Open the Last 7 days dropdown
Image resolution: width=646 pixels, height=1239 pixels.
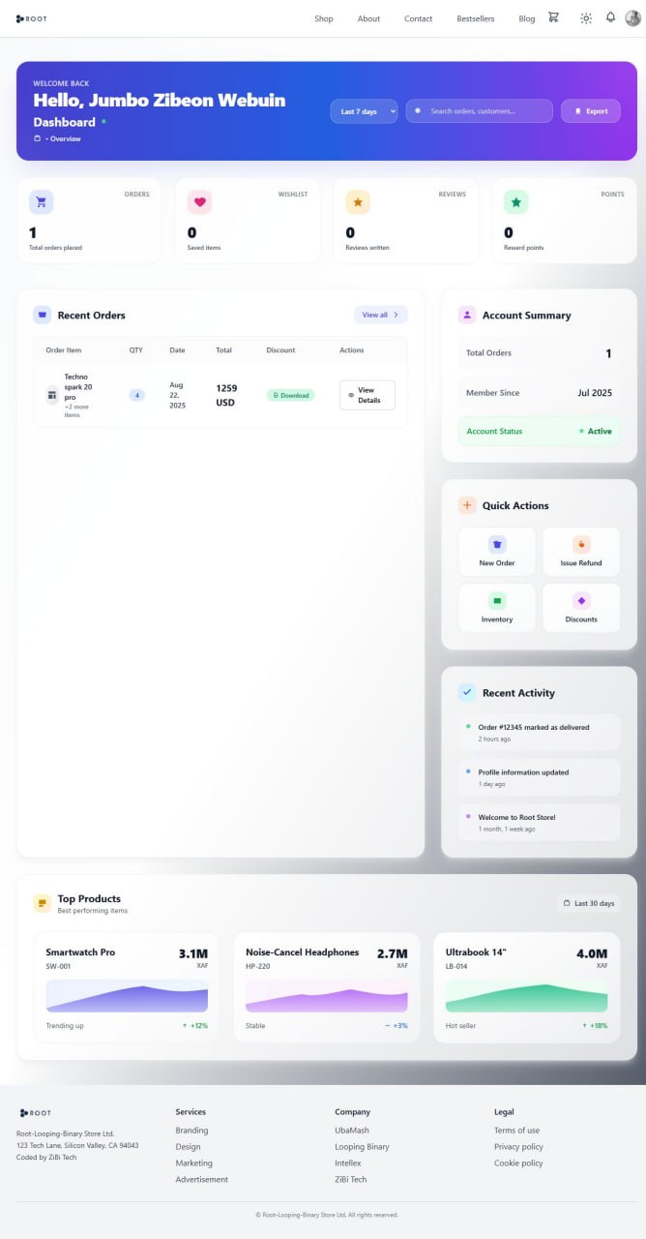pyautogui.click(x=364, y=111)
